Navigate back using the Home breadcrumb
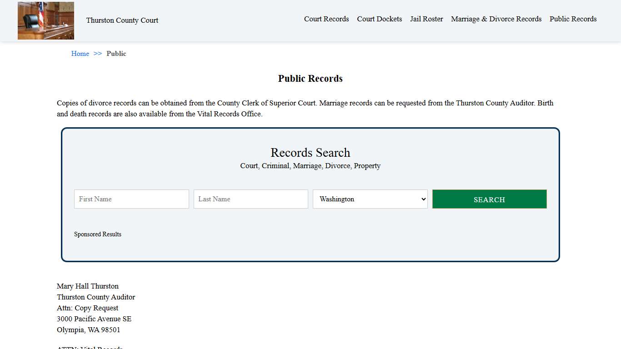621x349 pixels. coord(80,54)
